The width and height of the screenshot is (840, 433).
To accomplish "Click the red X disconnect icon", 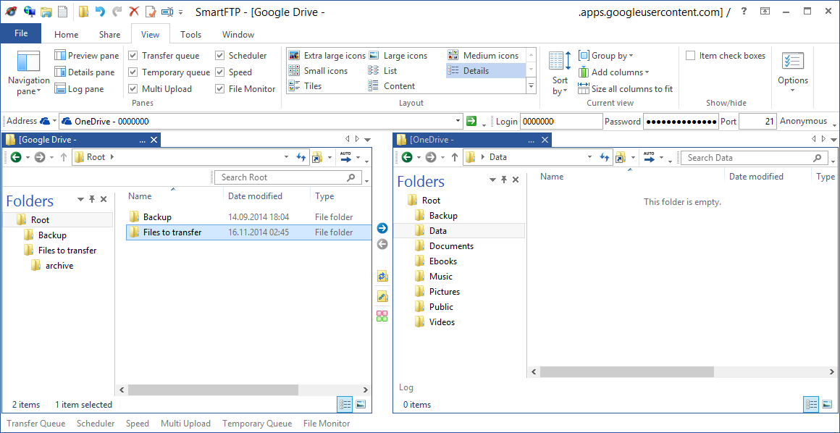I will pyautogui.click(x=134, y=12).
